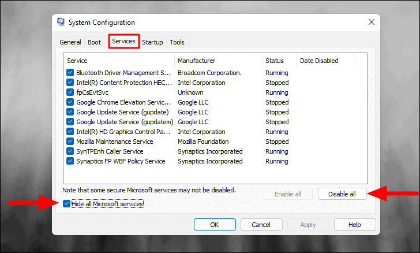Click the Disable all button
The width and height of the screenshot is (420, 253).
point(342,194)
